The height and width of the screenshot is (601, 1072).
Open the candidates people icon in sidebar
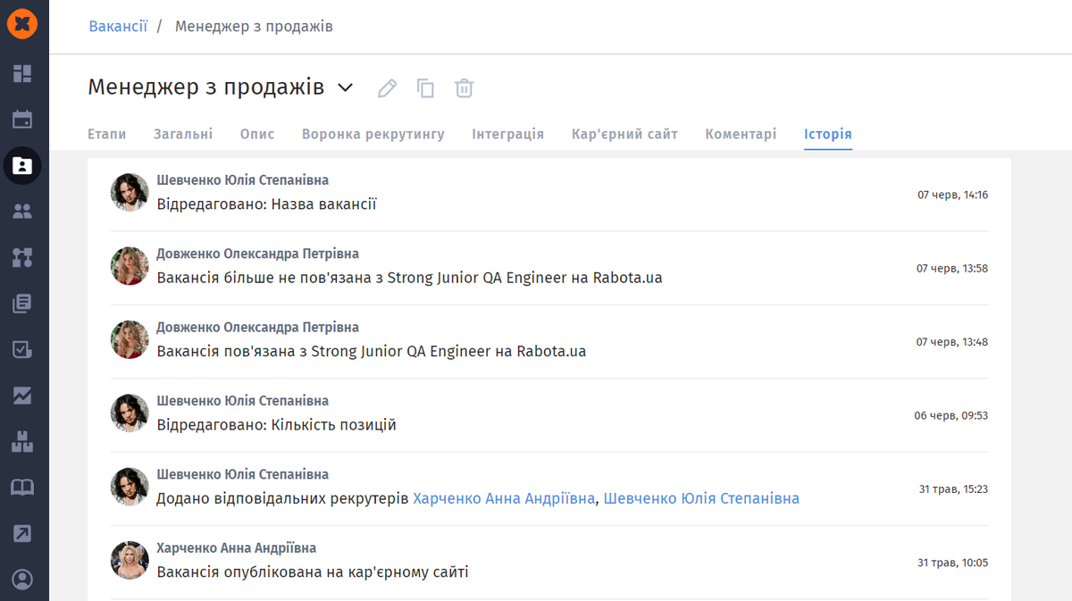point(22,212)
